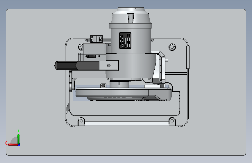Screen dimensions: 252x163
Task: Select the top-right mounting hole on the base plate
Action: [172, 47]
